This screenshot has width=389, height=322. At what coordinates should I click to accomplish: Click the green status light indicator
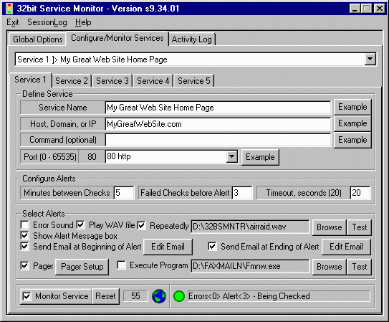179,296
